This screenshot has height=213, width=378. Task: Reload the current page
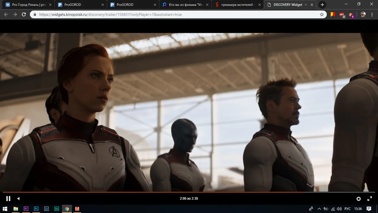tap(24, 14)
